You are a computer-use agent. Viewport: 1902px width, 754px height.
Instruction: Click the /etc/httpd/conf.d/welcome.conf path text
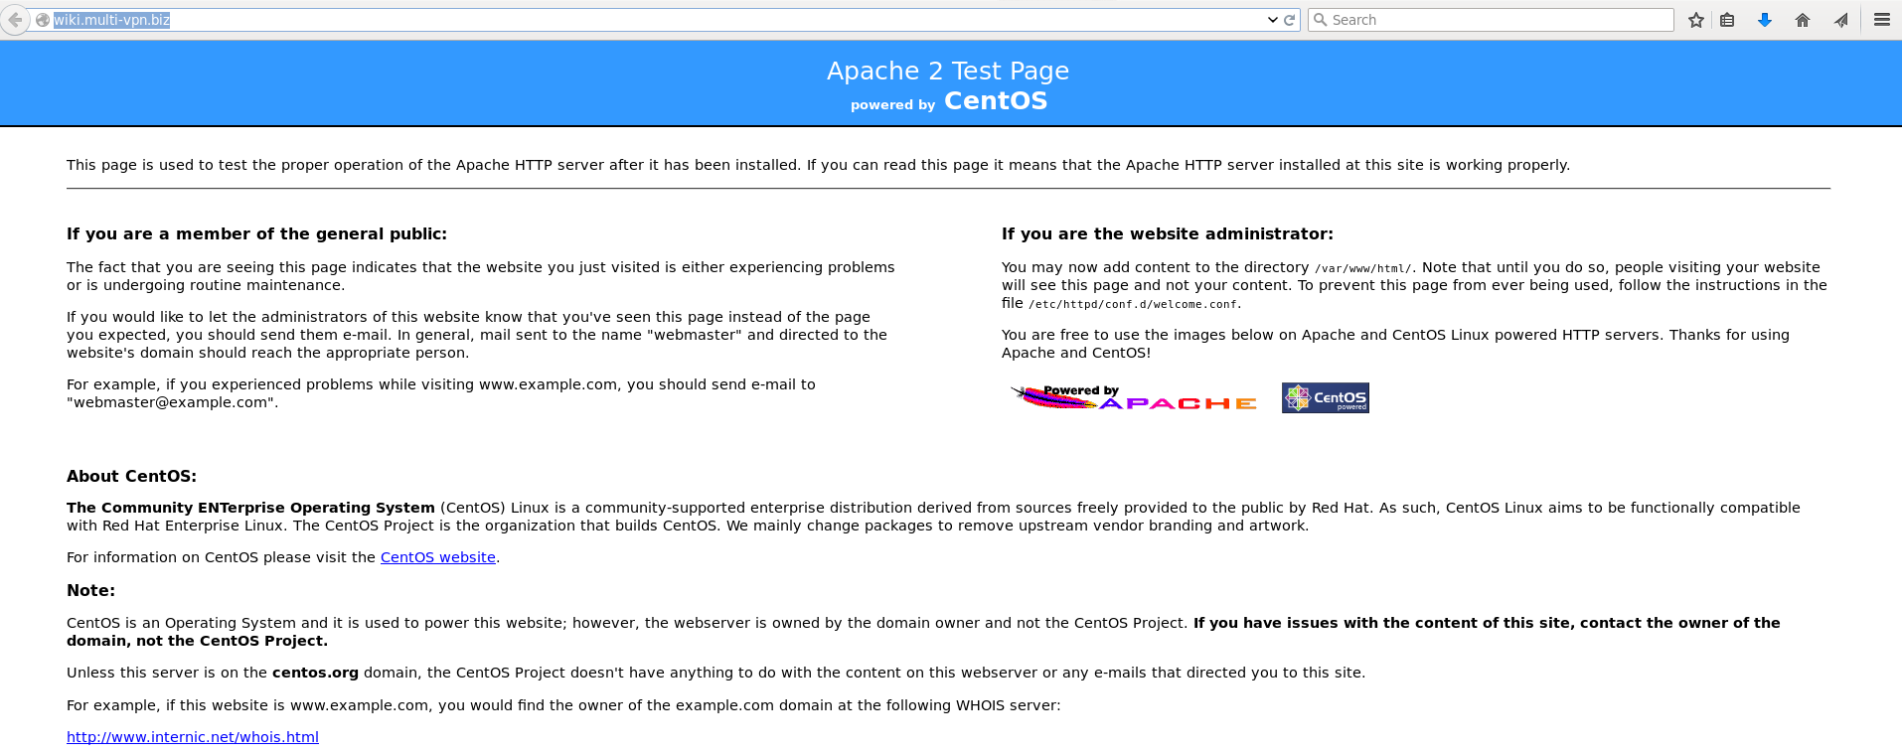point(1133,305)
